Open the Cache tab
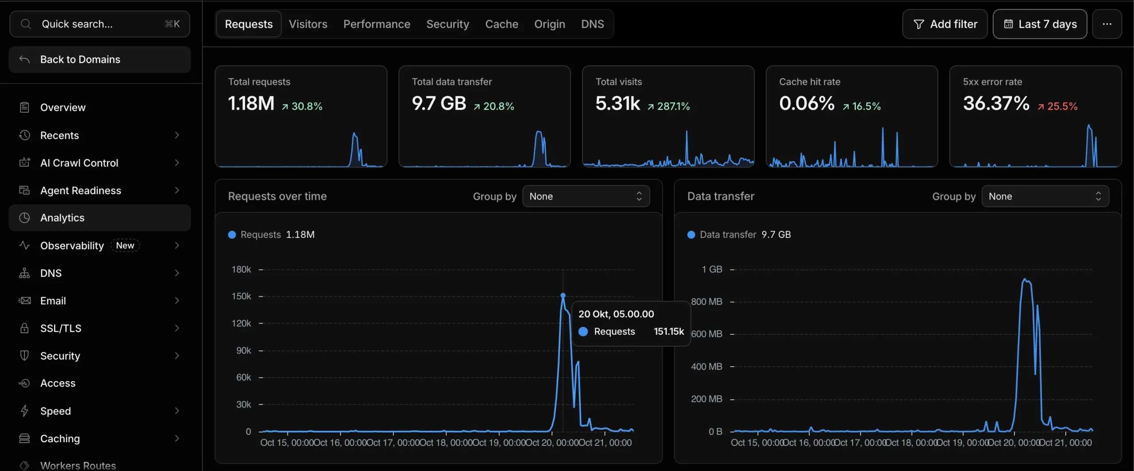Viewport: 1134px width, 471px height. (x=501, y=24)
